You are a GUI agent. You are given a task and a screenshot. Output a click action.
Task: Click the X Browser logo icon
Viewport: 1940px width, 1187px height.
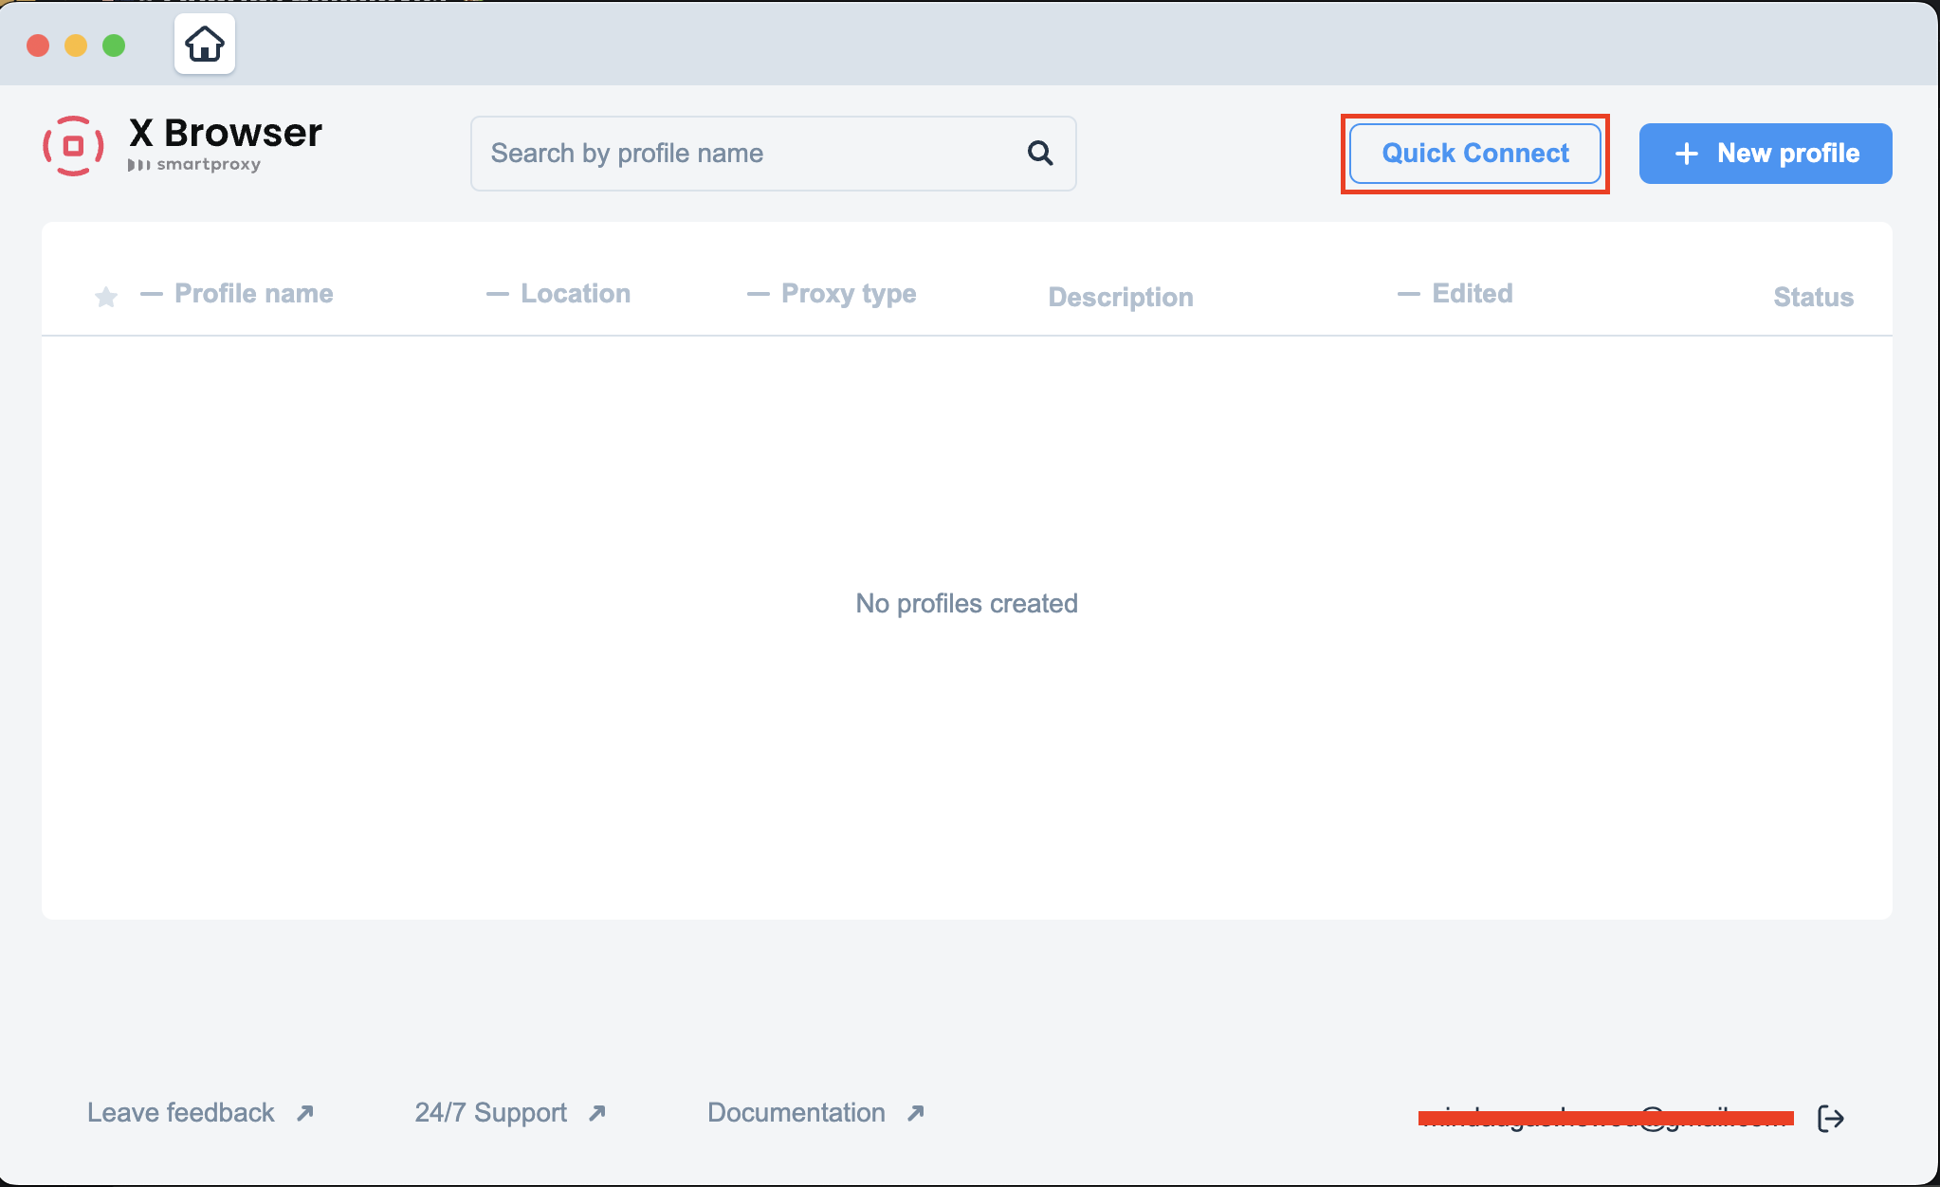pos(73,146)
